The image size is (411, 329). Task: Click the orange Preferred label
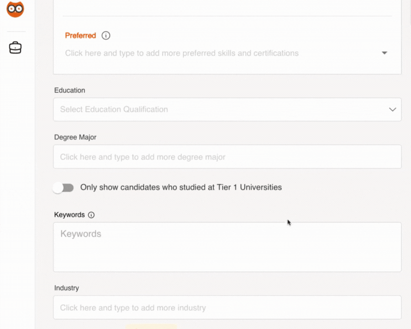point(80,36)
